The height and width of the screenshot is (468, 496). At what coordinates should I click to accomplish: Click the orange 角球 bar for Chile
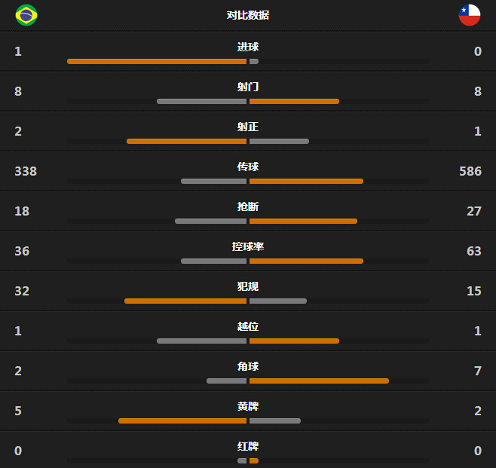[x=319, y=381]
